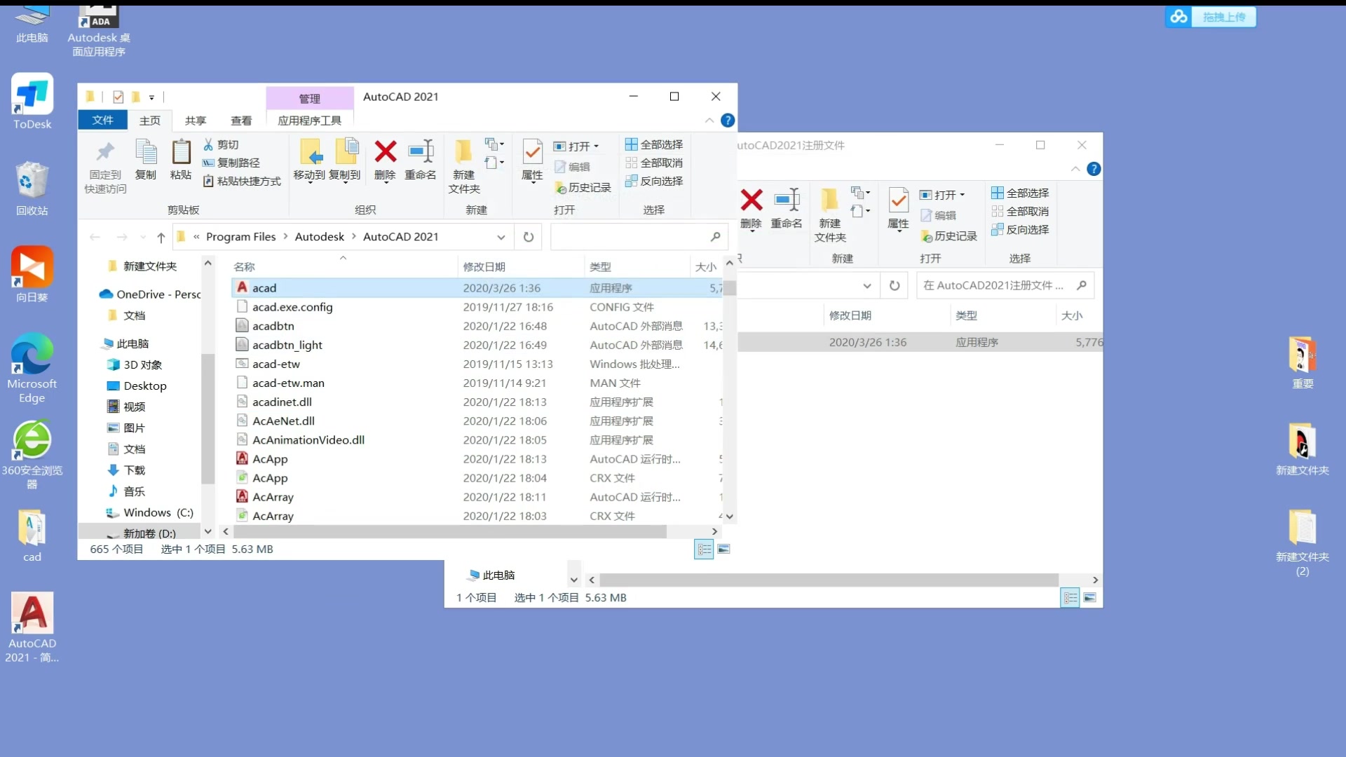
Task: Open Microsoft Edge desktop shortcut
Action: (32, 368)
